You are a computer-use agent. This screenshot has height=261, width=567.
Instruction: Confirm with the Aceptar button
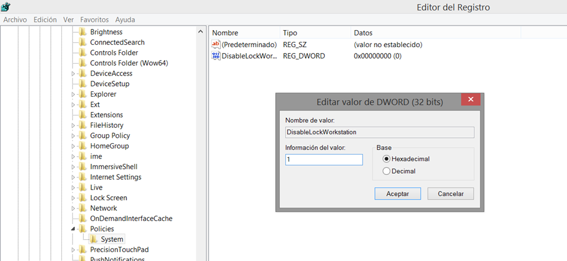[397, 194]
